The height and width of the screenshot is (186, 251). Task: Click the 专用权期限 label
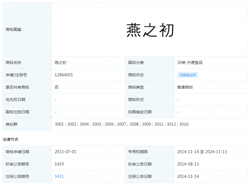[138, 152]
